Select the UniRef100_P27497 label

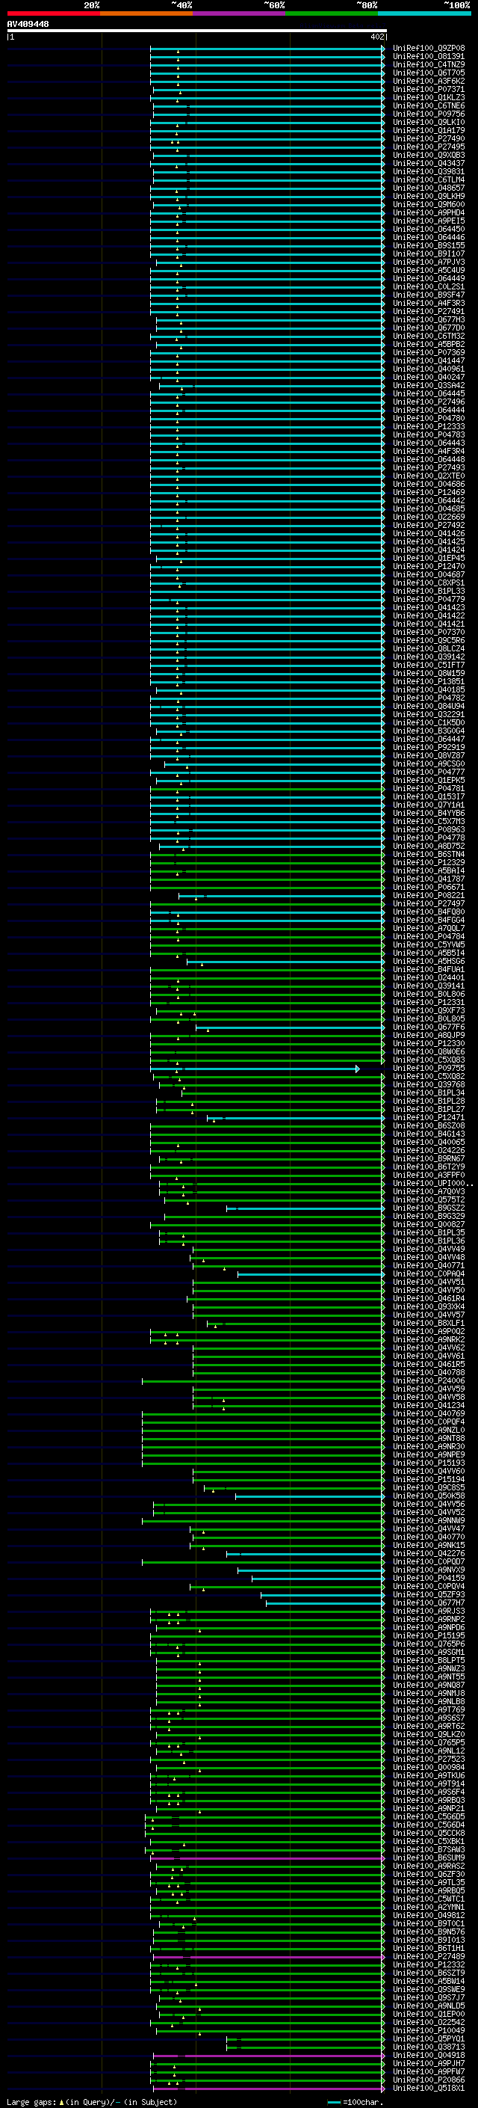coord(429,904)
